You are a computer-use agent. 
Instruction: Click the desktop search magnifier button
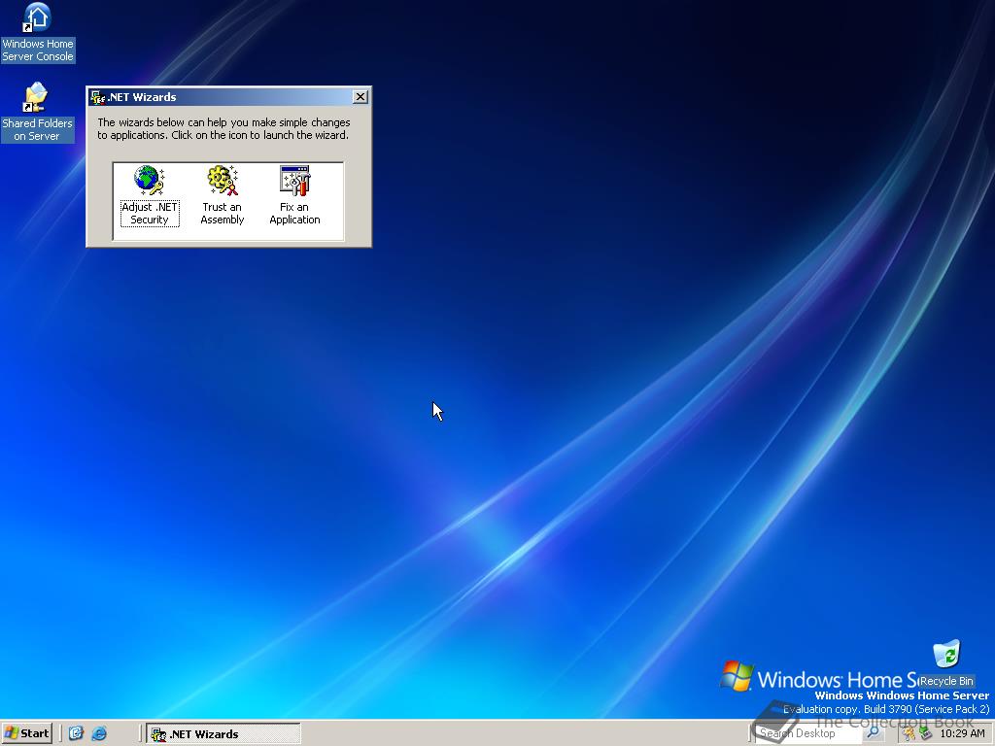pos(874,732)
